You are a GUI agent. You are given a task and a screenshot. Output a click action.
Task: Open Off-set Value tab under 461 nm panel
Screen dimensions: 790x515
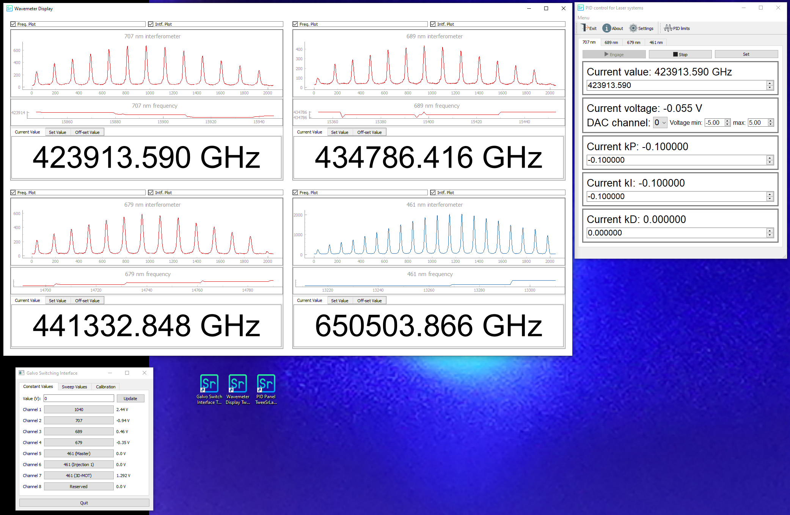point(369,300)
